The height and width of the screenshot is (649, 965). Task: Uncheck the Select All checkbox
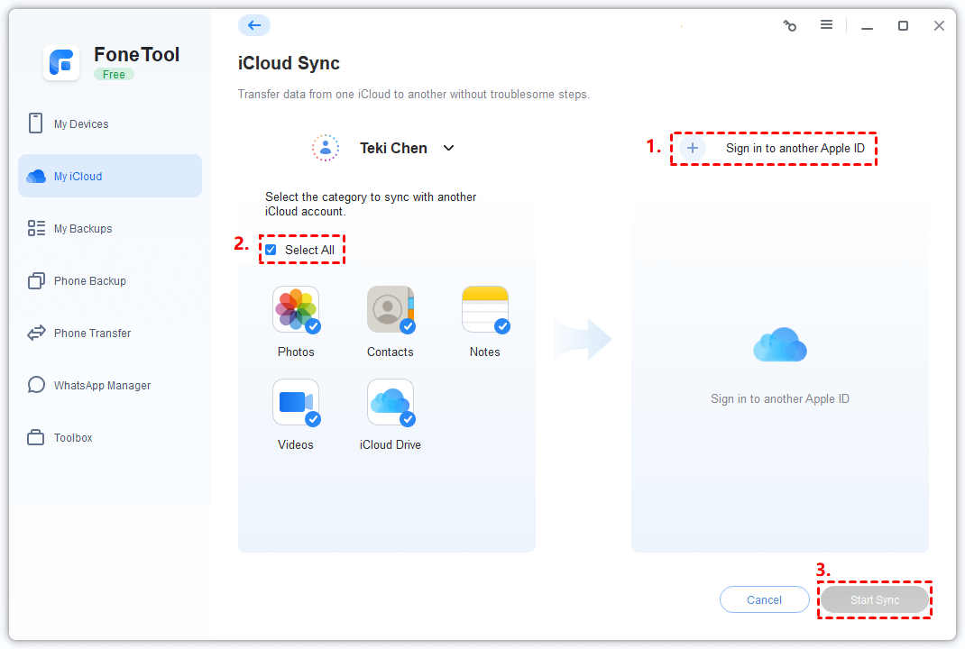click(271, 250)
